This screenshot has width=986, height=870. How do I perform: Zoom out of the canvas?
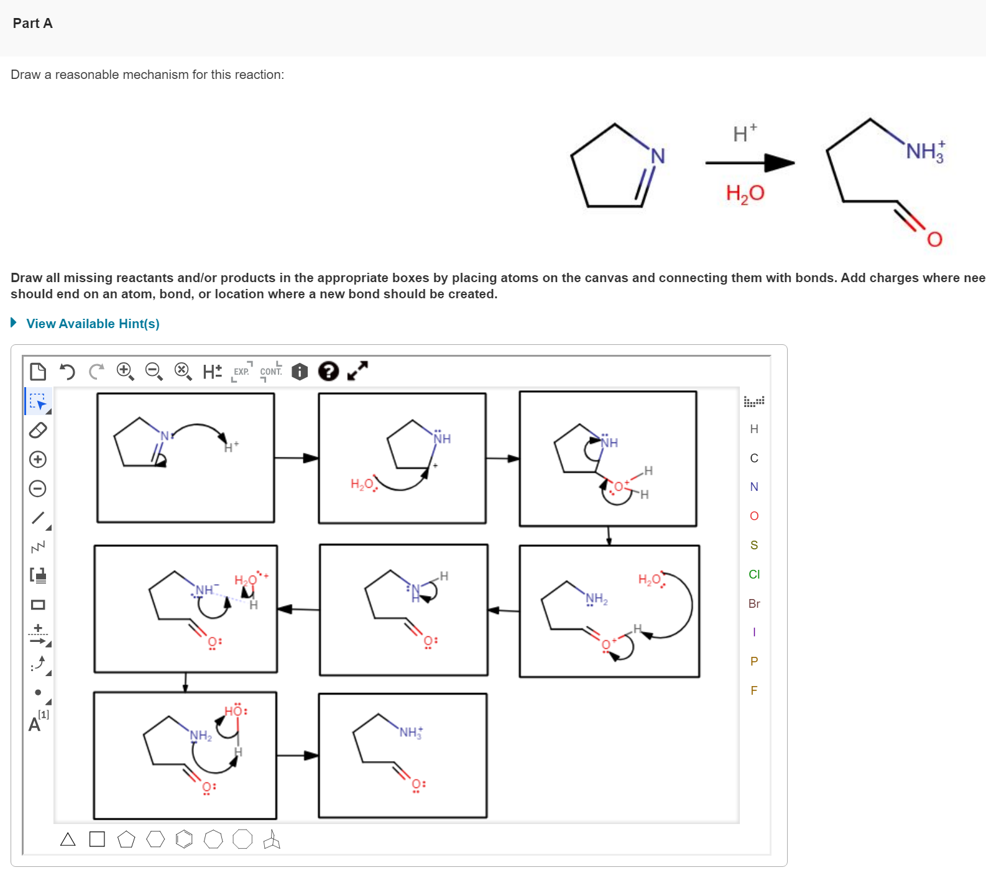point(154,372)
